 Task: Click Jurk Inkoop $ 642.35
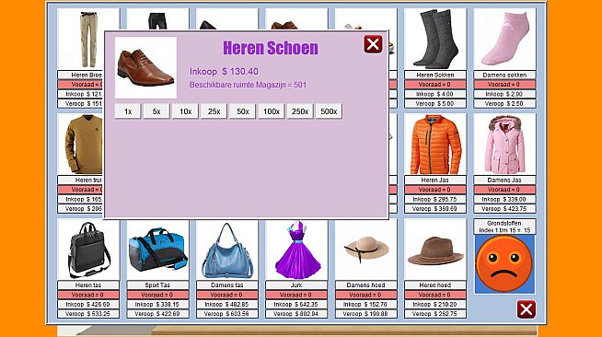point(296,305)
